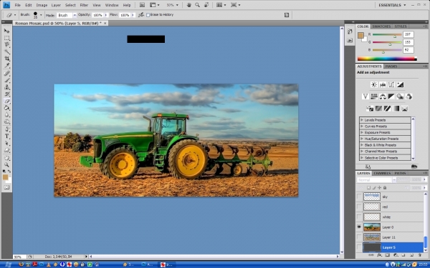
Task: Switch to the Channels tab
Action: click(x=382, y=173)
